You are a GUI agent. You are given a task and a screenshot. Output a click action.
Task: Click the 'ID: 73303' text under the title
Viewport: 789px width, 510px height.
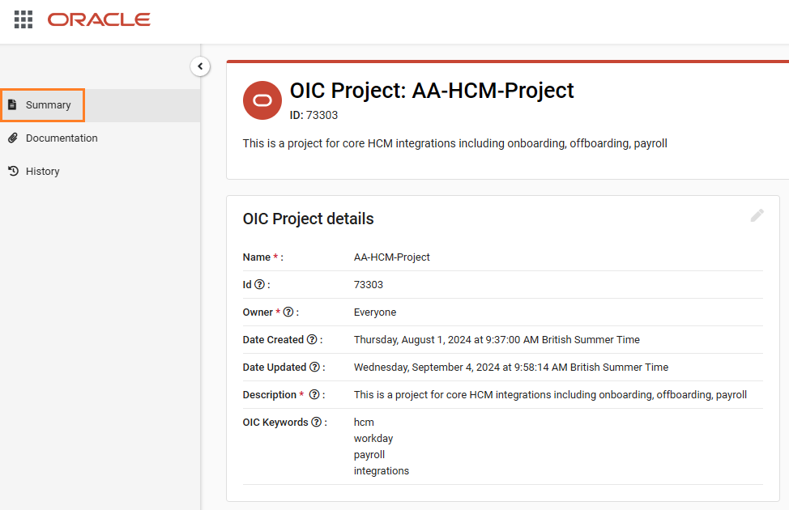pos(313,115)
